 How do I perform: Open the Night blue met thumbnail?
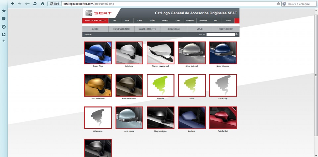[x=223, y=53]
